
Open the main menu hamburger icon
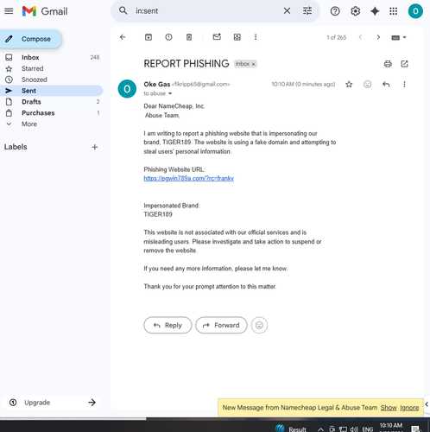(x=9, y=11)
